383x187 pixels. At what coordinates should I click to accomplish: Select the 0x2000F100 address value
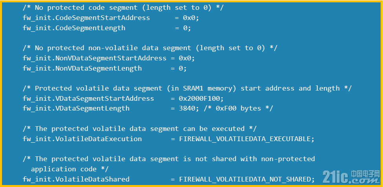coord(201,98)
